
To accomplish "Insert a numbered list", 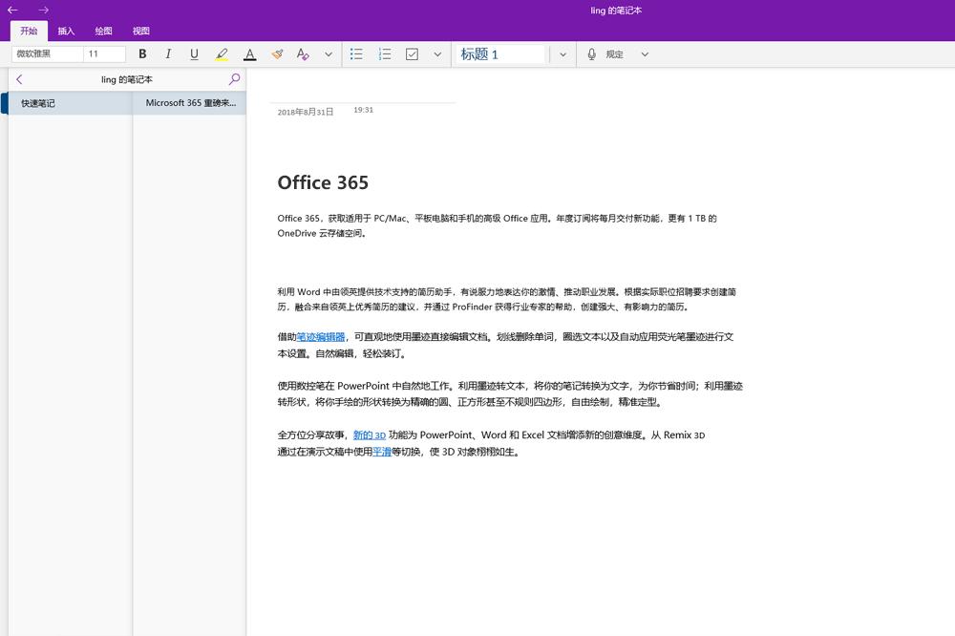I will (385, 53).
